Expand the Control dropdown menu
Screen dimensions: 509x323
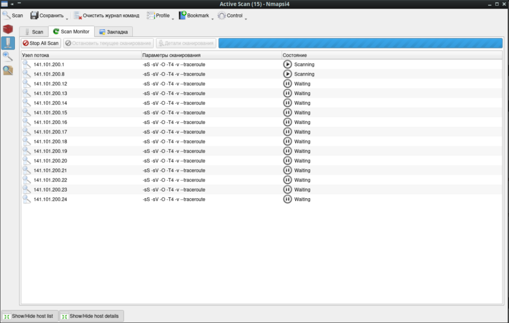(232, 16)
